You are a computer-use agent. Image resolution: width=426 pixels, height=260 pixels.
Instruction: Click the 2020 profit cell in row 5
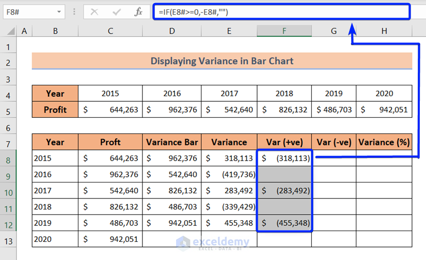point(384,110)
